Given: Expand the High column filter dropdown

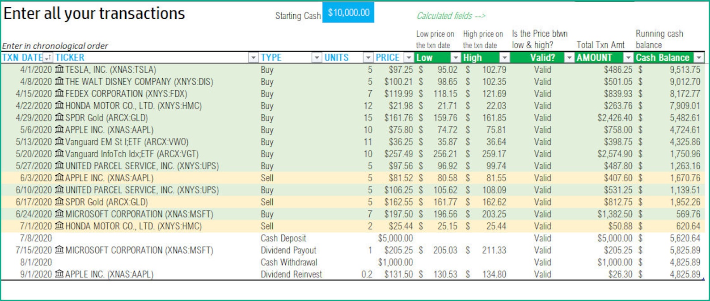Looking at the screenshot, I should pos(504,58).
